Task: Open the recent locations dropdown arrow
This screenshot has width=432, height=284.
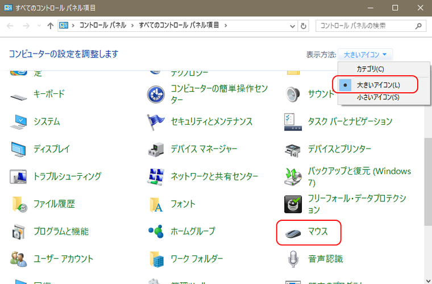Action: click(39, 26)
